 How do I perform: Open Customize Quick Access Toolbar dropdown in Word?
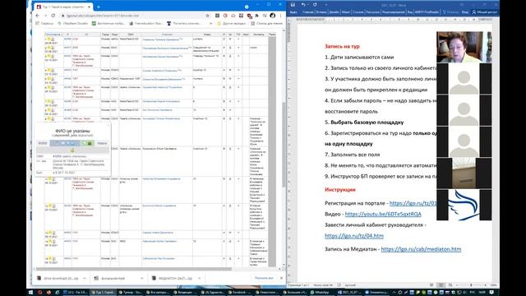coord(326,5)
